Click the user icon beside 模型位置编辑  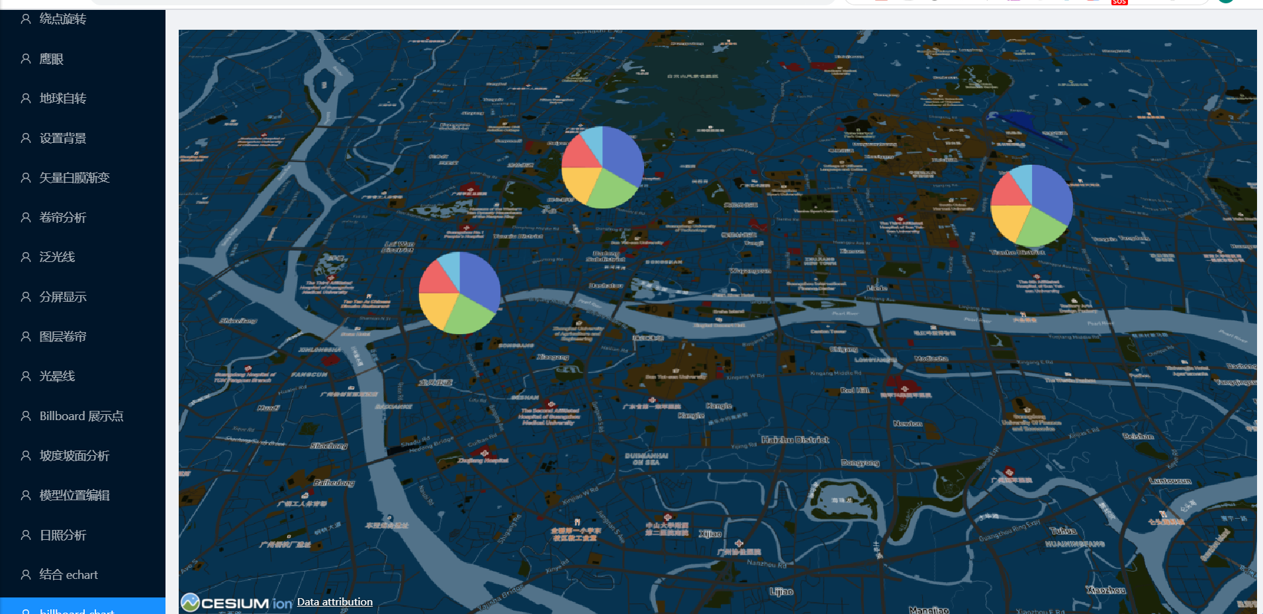click(26, 496)
